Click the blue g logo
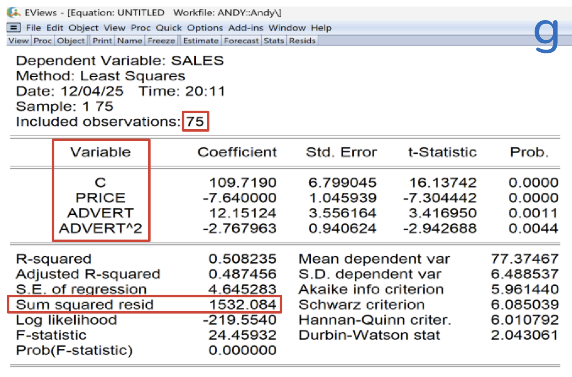This screenshot has height=377, width=572. [546, 36]
